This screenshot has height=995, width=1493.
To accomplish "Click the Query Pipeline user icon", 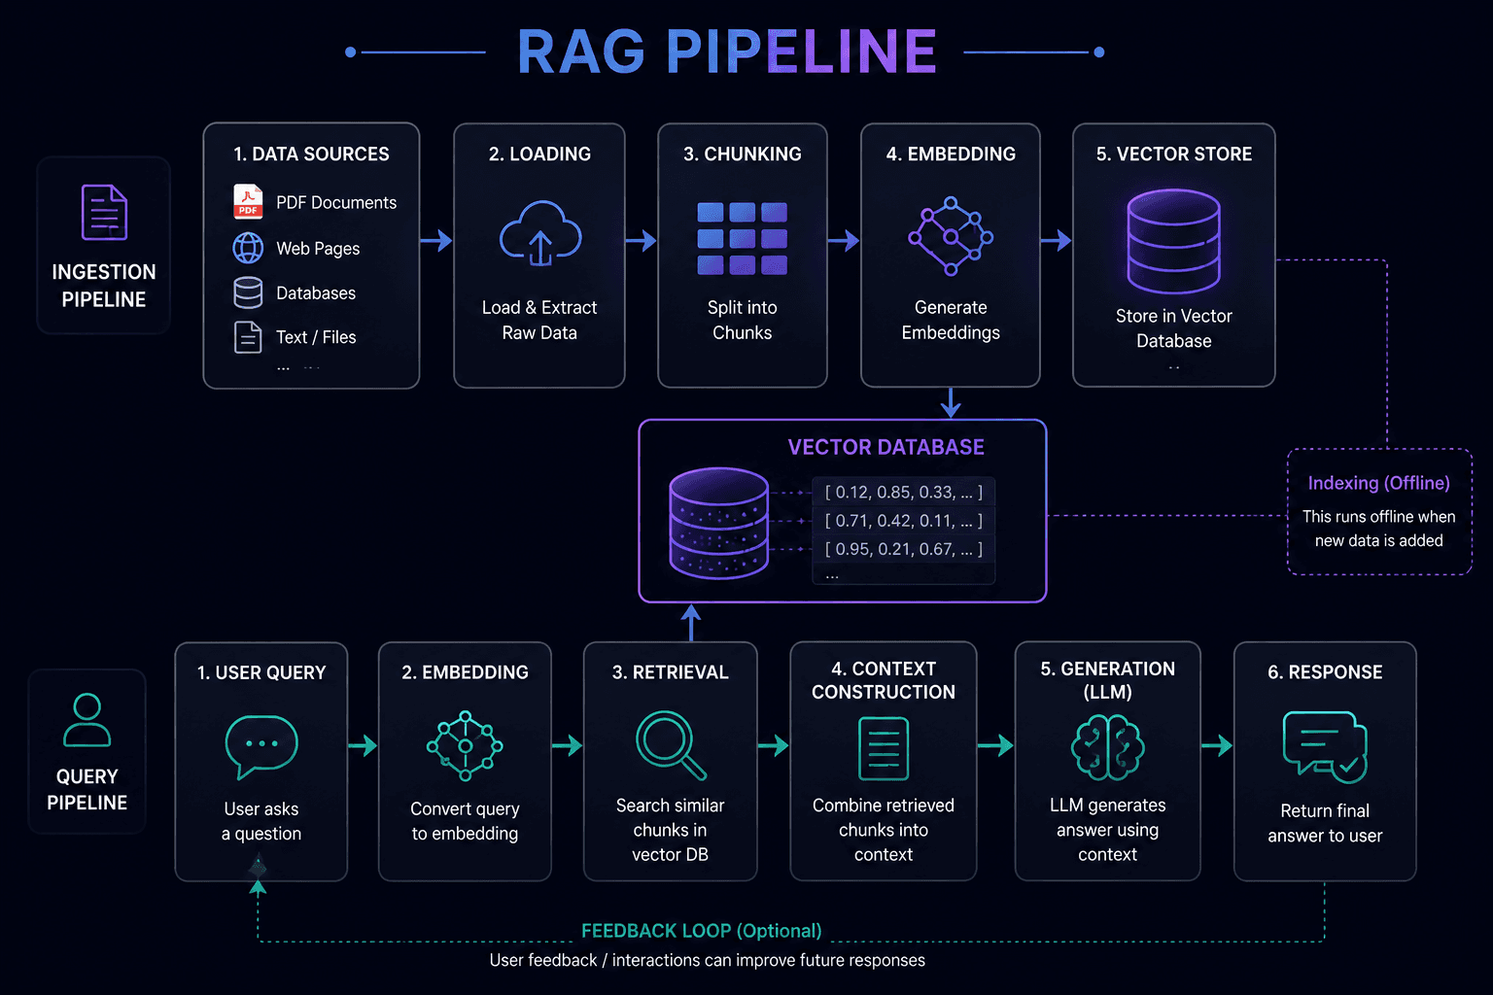I will click(87, 720).
